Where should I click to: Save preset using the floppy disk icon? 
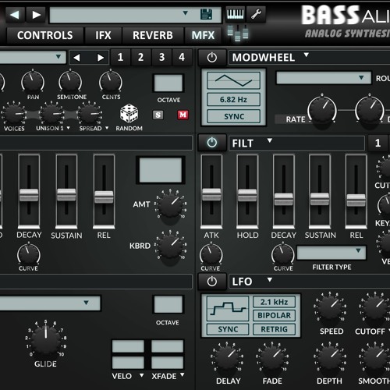pyautogui.click(x=207, y=14)
